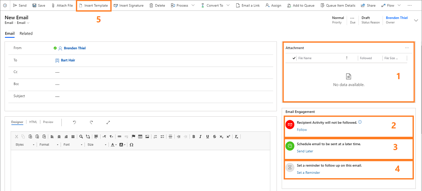The width and height of the screenshot is (422, 191).
Task: Expand editor to full screen
Action: (108, 122)
